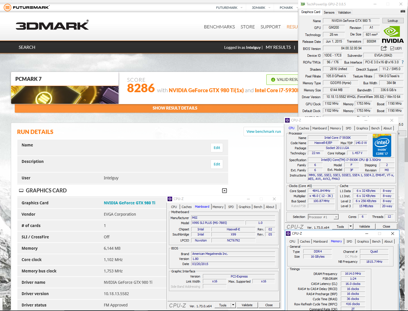Click the monitor icon beside GRAPHICS CARD heading

[21, 191]
